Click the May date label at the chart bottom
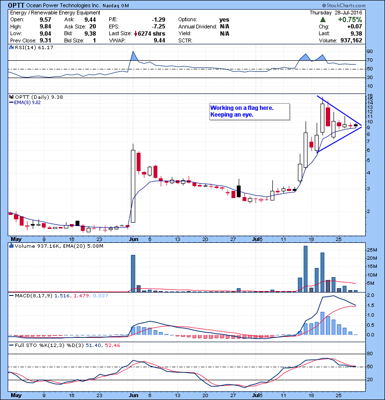The image size is (385, 400). point(16,395)
